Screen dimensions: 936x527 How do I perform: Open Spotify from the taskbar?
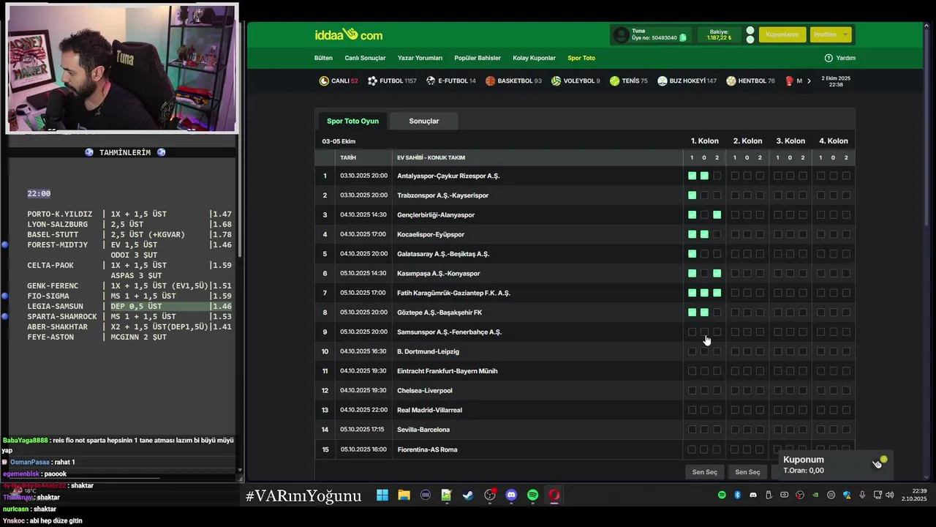pos(532,496)
